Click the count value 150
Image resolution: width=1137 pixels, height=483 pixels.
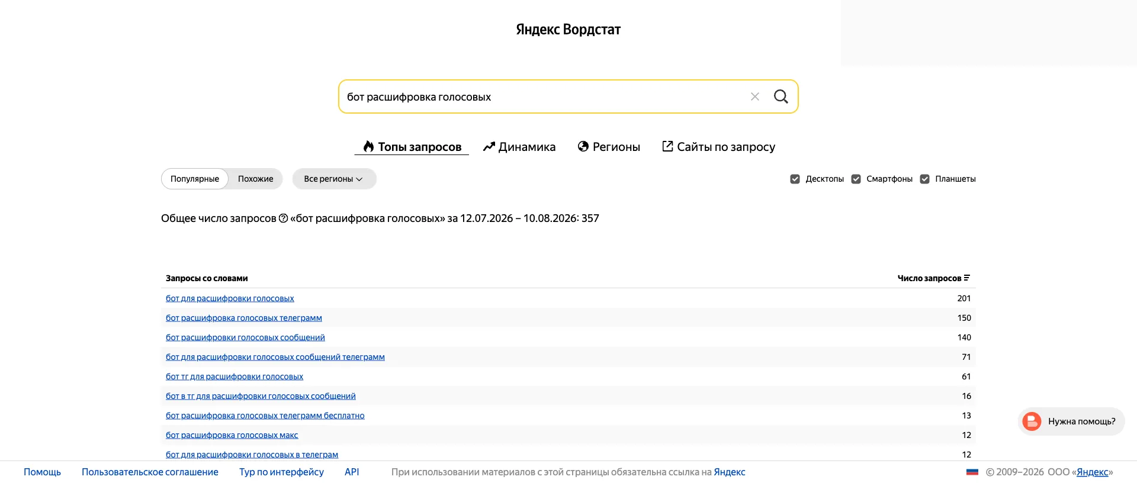[964, 318]
